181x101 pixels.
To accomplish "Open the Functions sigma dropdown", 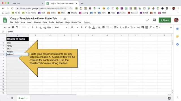I will (158, 27).
